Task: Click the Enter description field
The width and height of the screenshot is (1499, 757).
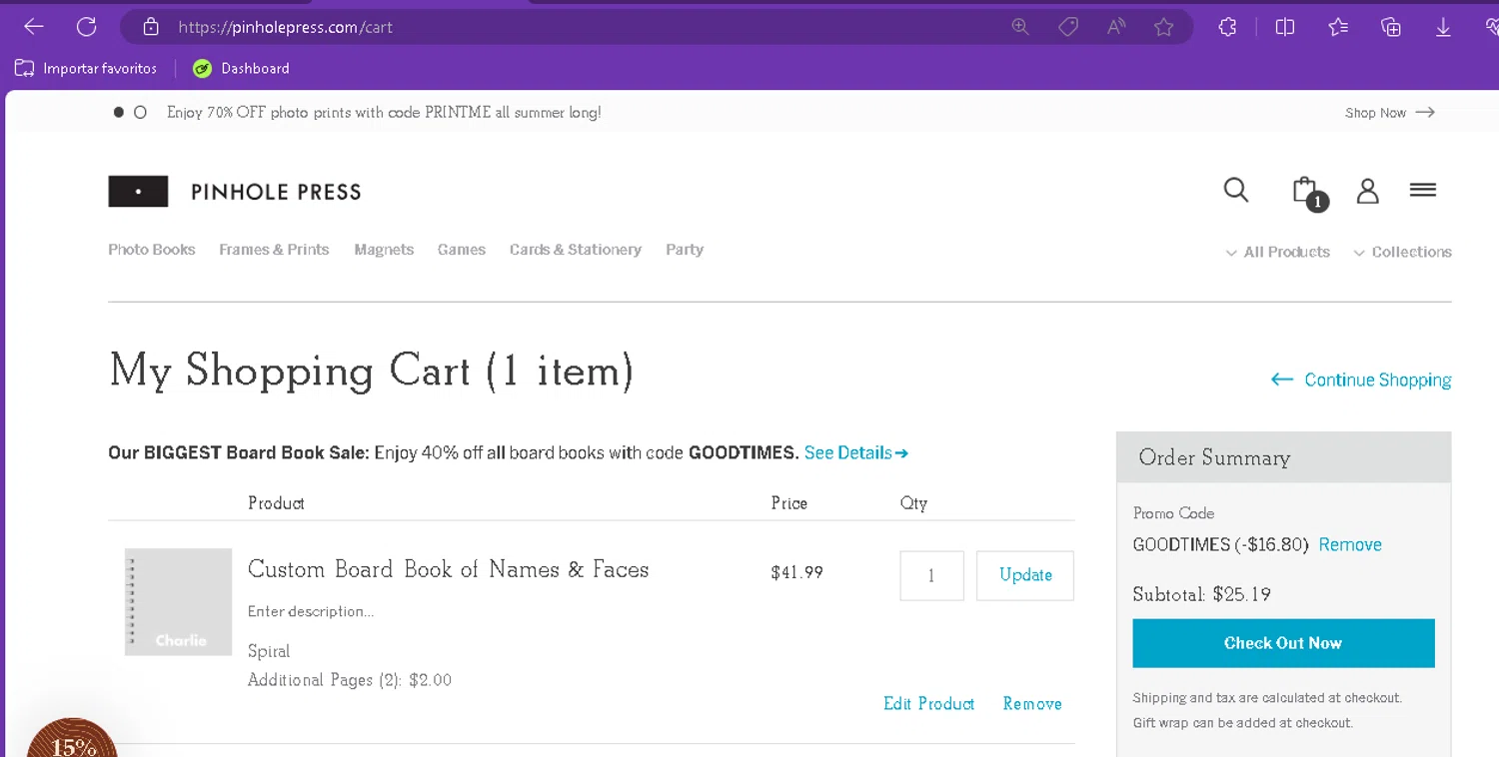Action: click(311, 611)
